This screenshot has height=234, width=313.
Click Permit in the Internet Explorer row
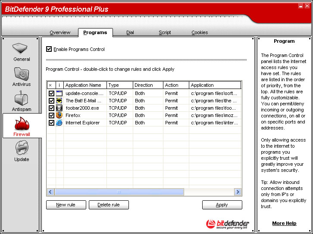pyautogui.click(x=172, y=123)
